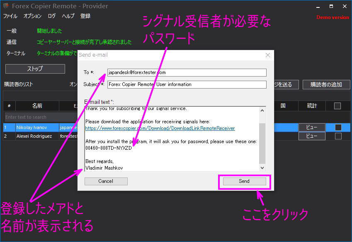
Task: Open ビュー statistics for Nikolay Ivanov
Action: [312, 127]
